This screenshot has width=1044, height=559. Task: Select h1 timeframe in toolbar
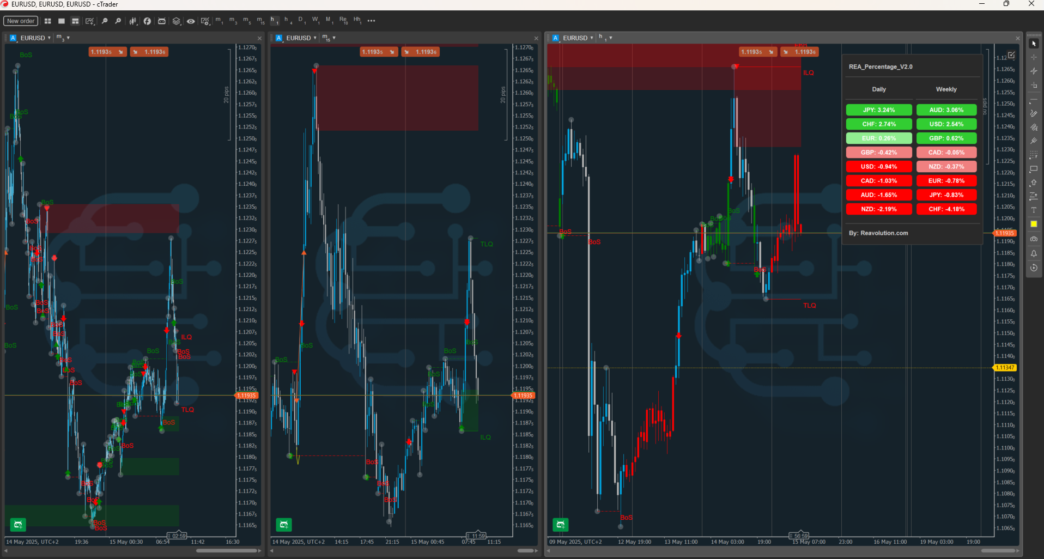pyautogui.click(x=275, y=21)
